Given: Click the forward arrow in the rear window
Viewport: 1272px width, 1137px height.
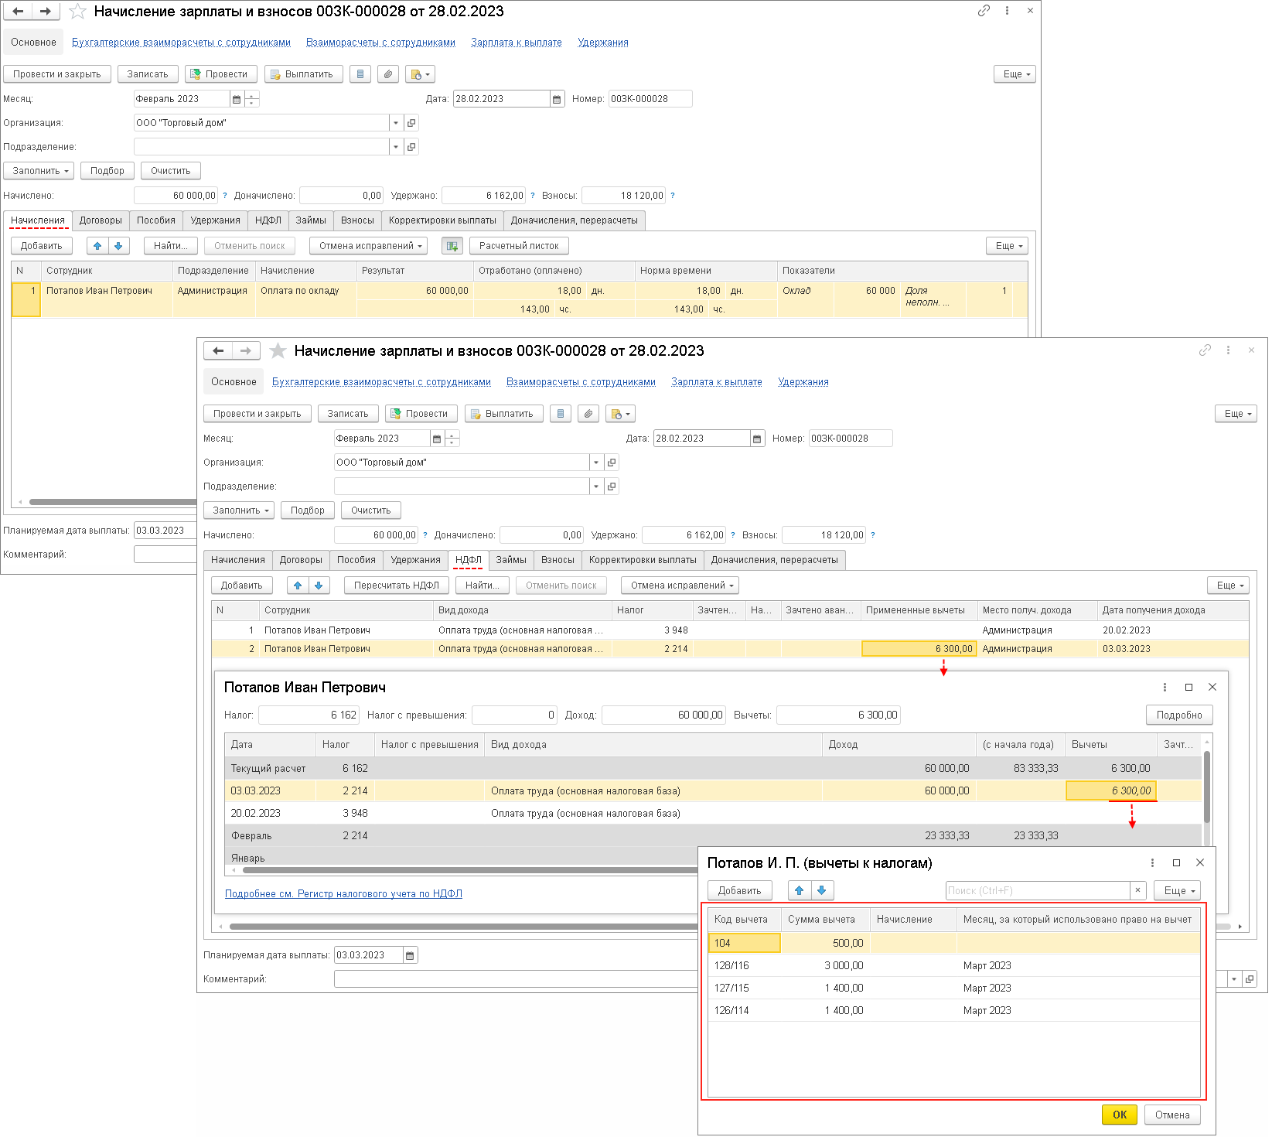Looking at the screenshot, I should 46,12.
